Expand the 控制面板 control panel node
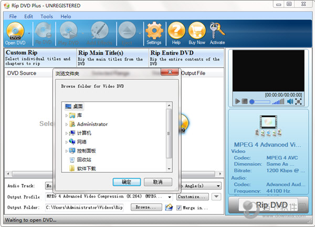 66,151
